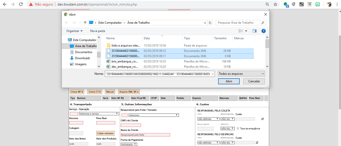The height and width of the screenshot is (146, 341).
Task: Open the Todos os arquivos file type filter
Action: [x=241, y=74]
